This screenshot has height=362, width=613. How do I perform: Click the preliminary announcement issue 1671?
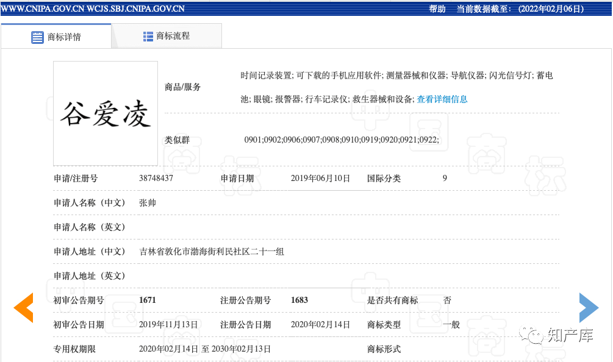[x=148, y=300]
